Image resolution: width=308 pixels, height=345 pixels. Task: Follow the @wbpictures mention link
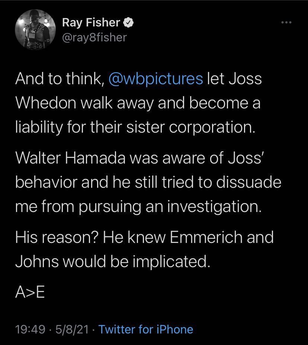click(x=156, y=79)
